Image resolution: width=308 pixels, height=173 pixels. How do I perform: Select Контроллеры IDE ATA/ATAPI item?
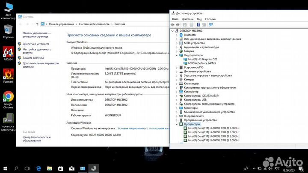click(x=201, y=96)
